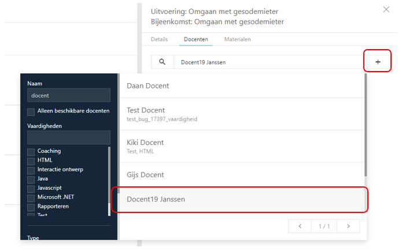Enable the Javascript filter checkbox

(31, 188)
